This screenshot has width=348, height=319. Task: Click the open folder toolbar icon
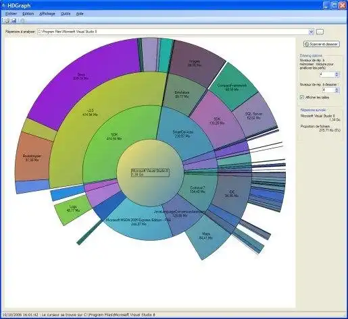tap(7, 21)
